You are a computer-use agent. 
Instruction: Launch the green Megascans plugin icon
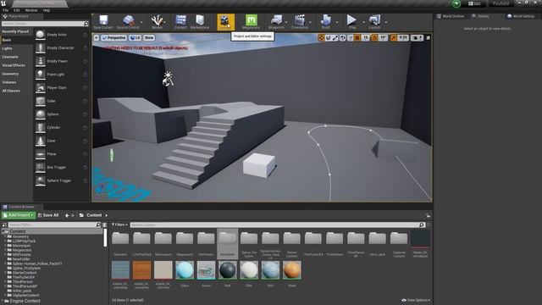click(252, 22)
